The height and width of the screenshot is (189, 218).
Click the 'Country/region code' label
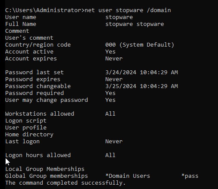click(38, 45)
